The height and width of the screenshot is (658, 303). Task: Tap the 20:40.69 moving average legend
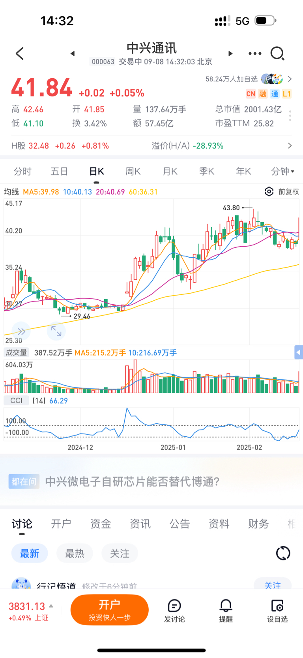(x=110, y=192)
